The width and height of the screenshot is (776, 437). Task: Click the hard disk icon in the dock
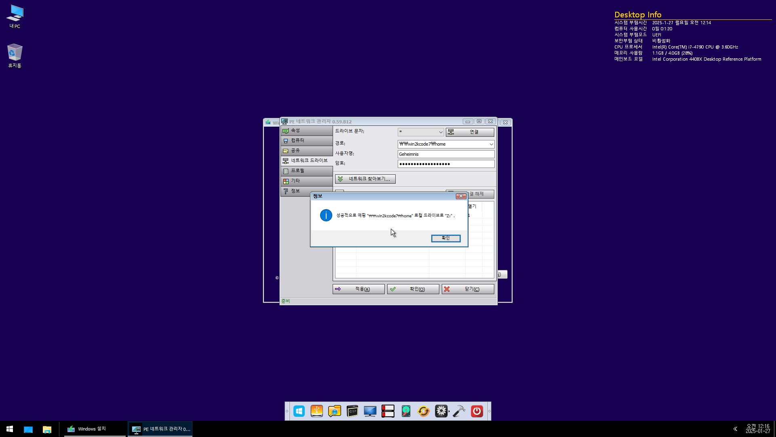406,412
